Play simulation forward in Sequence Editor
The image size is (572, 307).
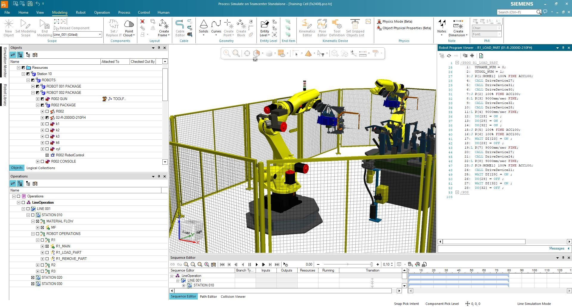257,264
